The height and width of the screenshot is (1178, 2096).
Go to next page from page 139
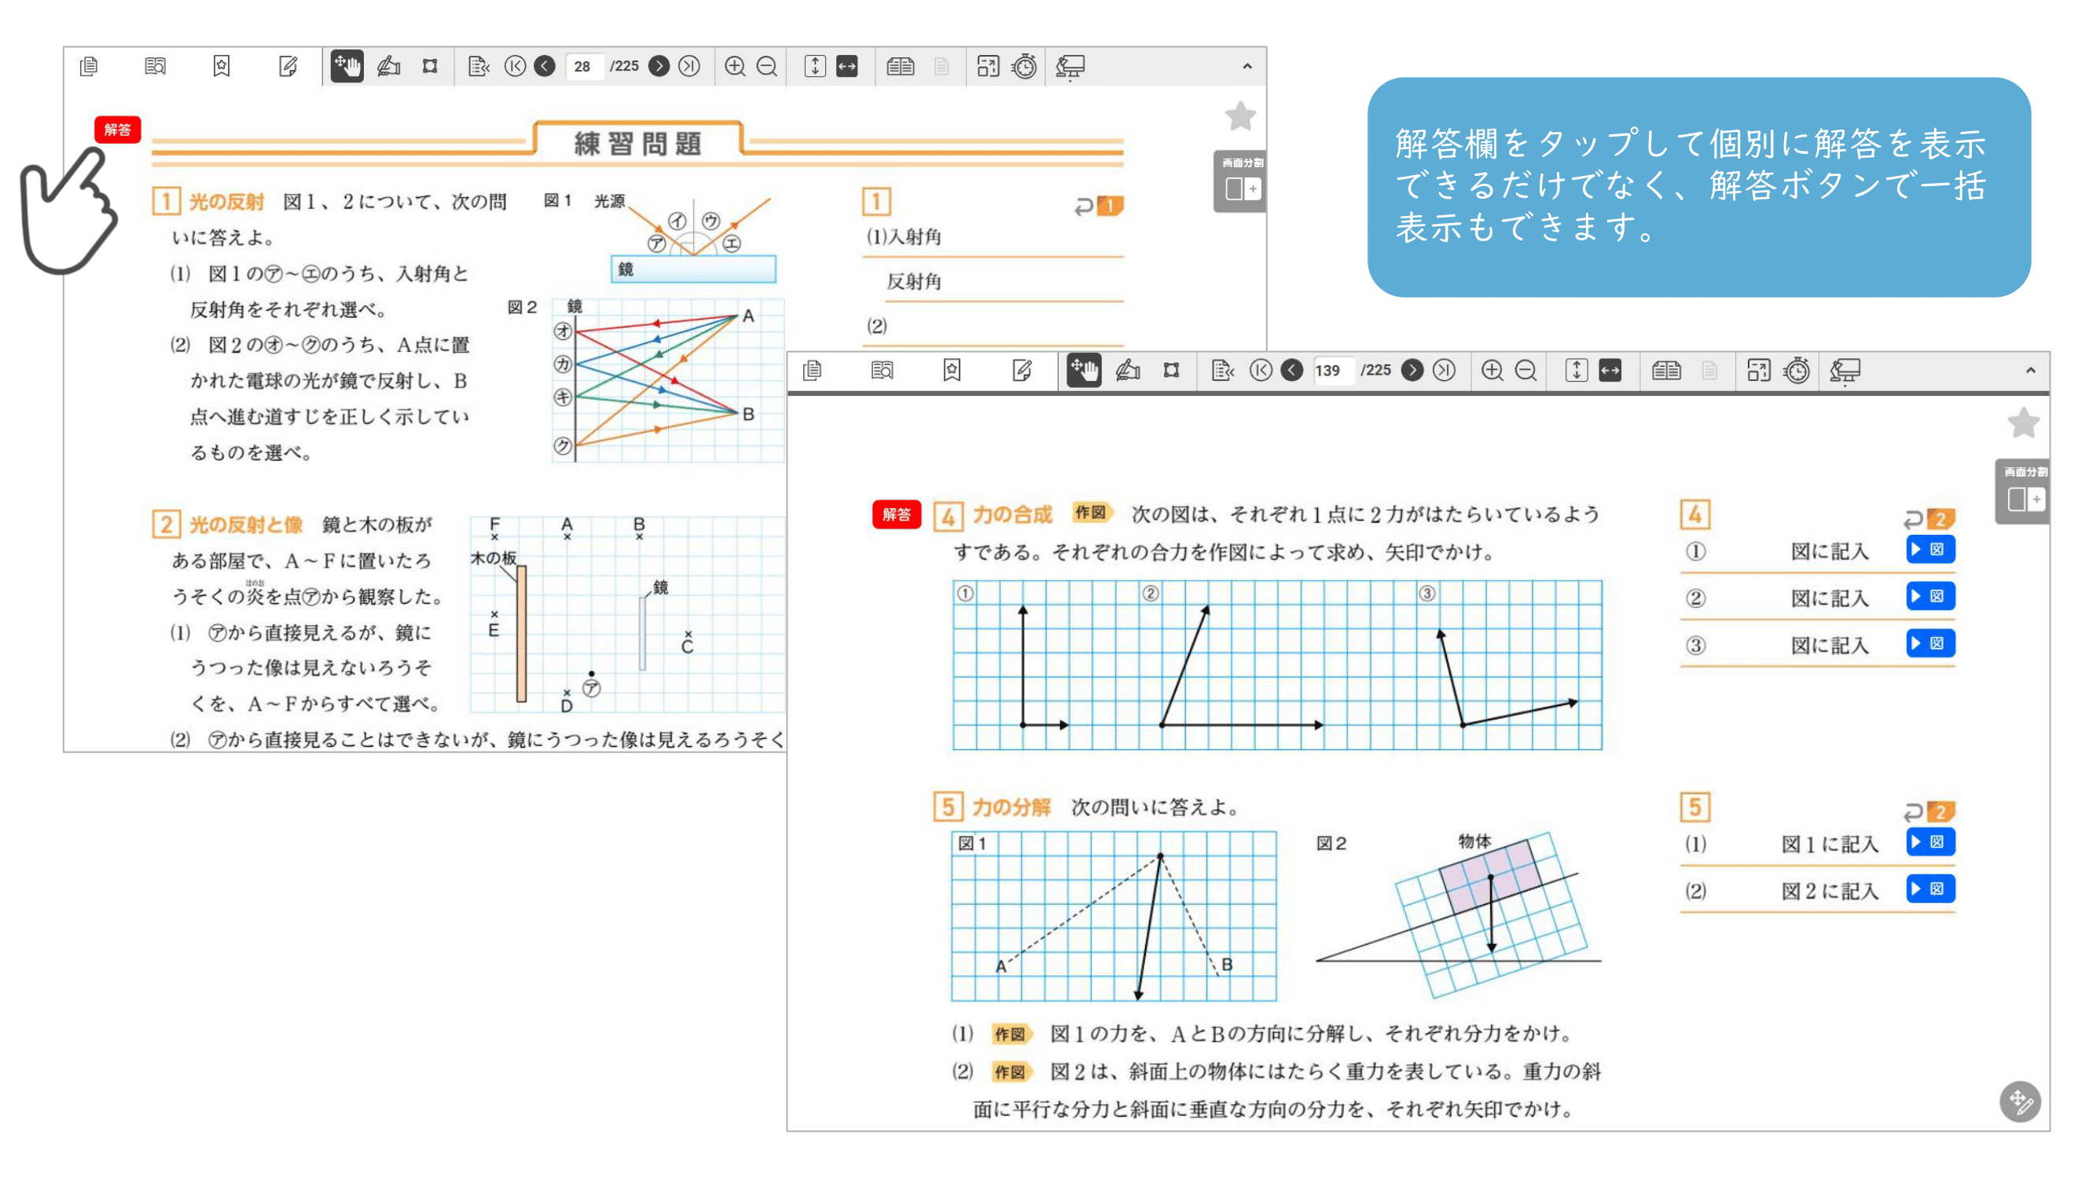(1412, 371)
